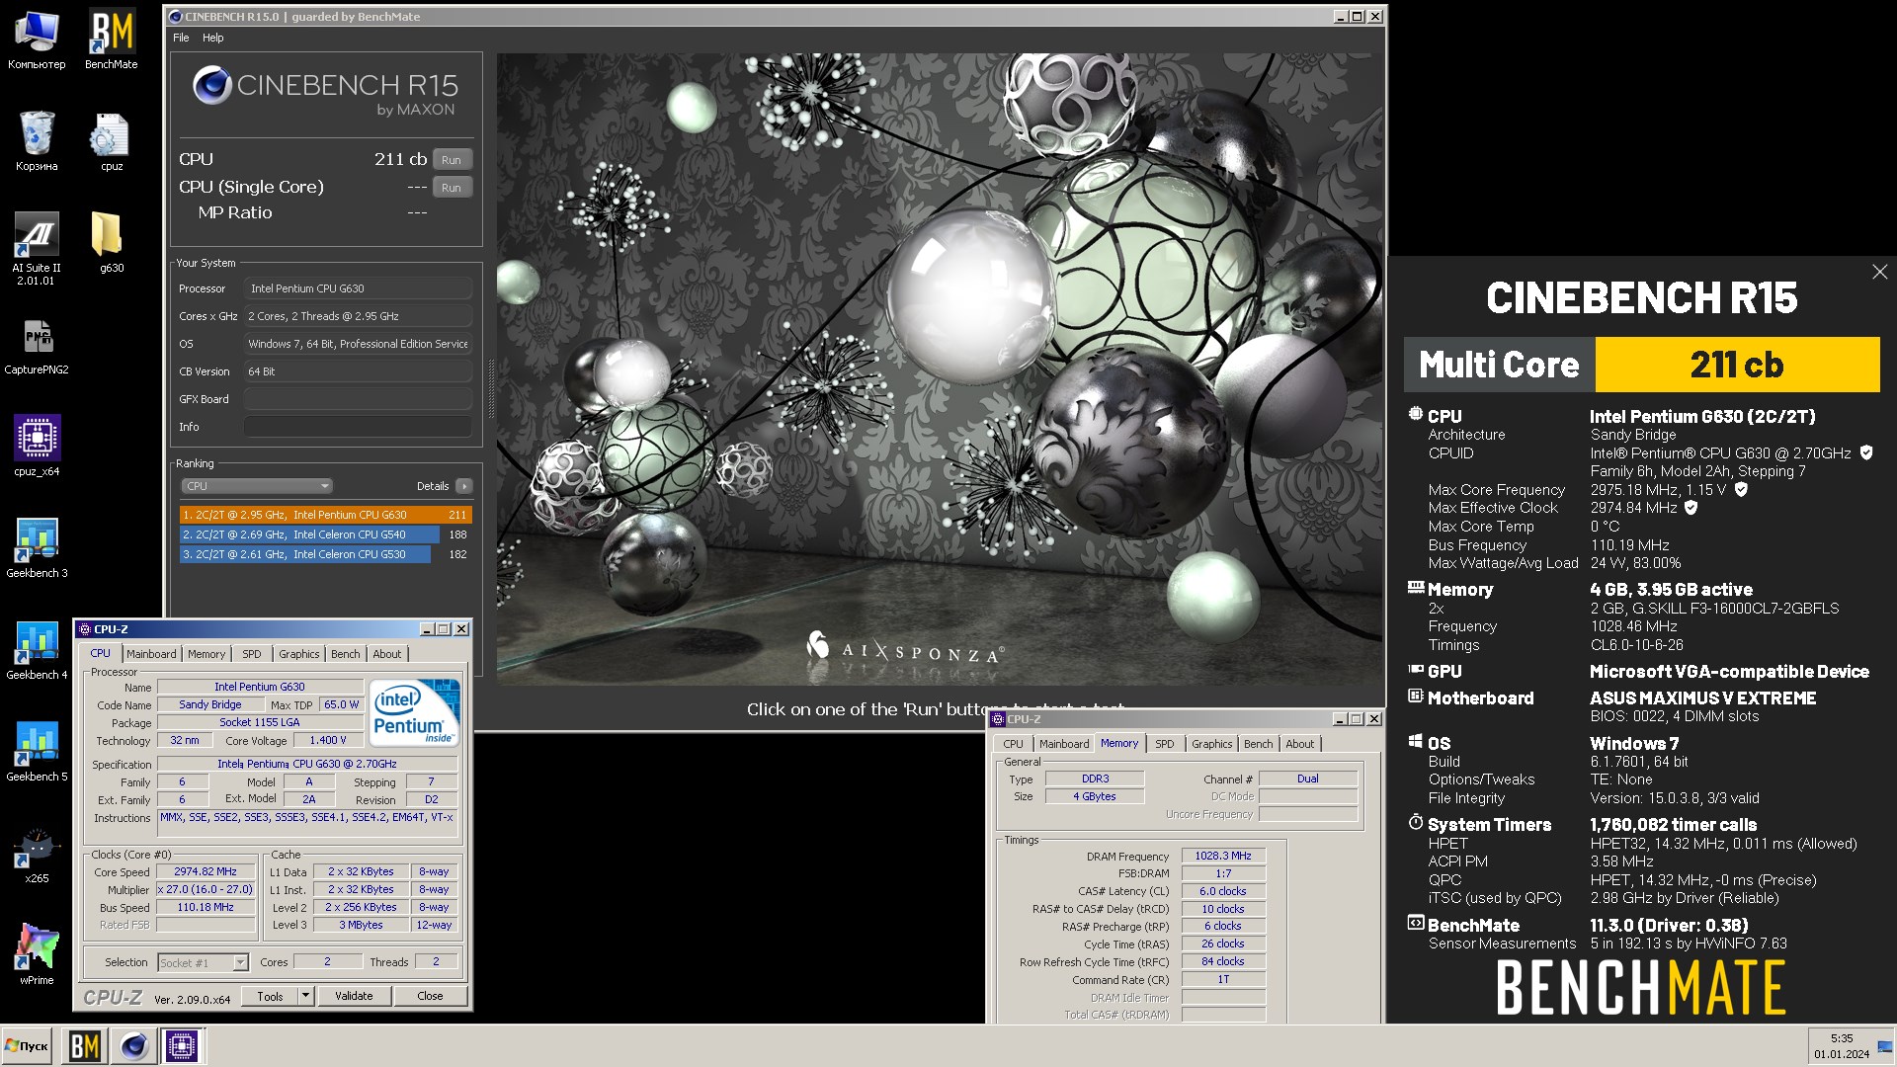Click the Validate button in CPU-Z
Viewport: 1897px width, 1067px height.
354,996
